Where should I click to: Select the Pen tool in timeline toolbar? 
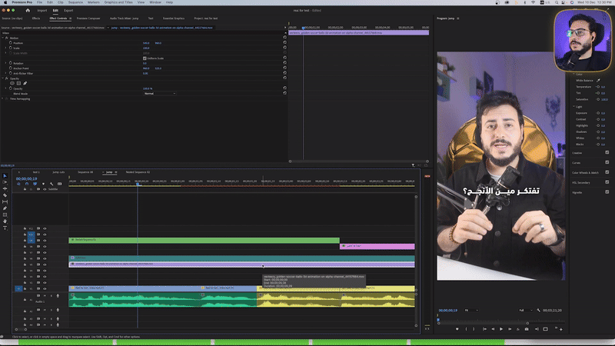5,208
